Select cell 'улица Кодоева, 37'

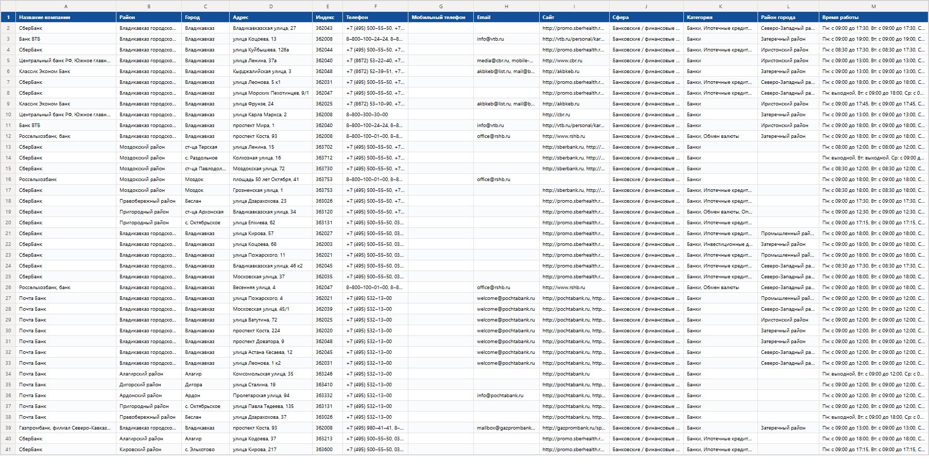[271, 439]
